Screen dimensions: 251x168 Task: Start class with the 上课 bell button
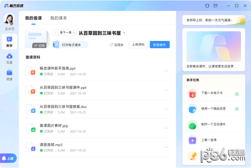tap(8, 158)
